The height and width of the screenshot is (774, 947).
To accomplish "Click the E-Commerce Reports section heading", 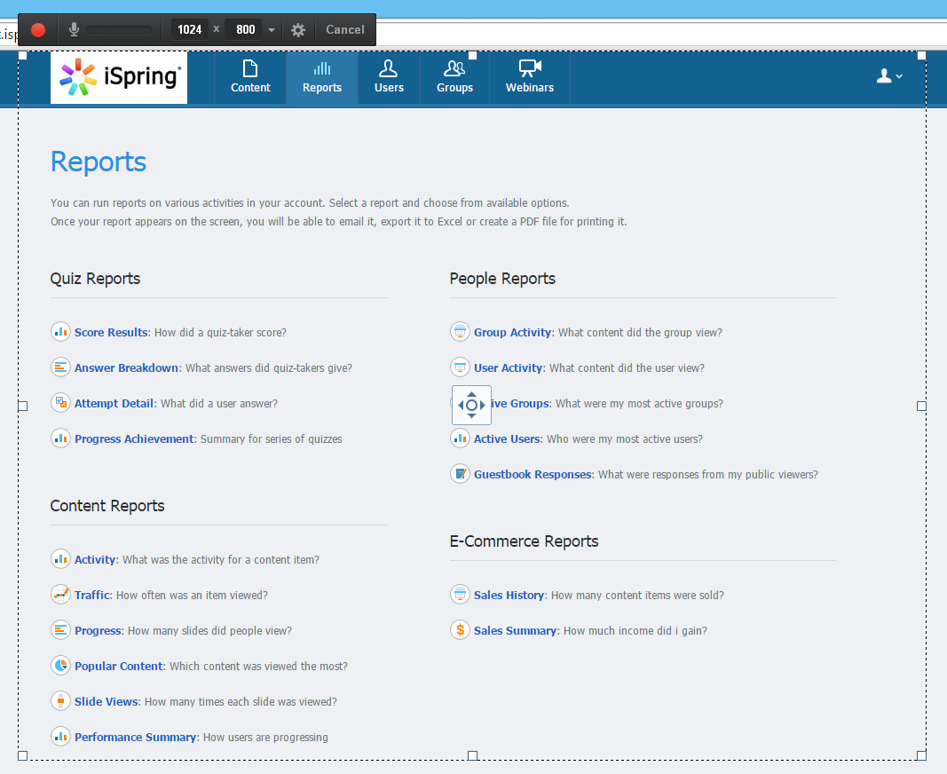I will pos(525,541).
